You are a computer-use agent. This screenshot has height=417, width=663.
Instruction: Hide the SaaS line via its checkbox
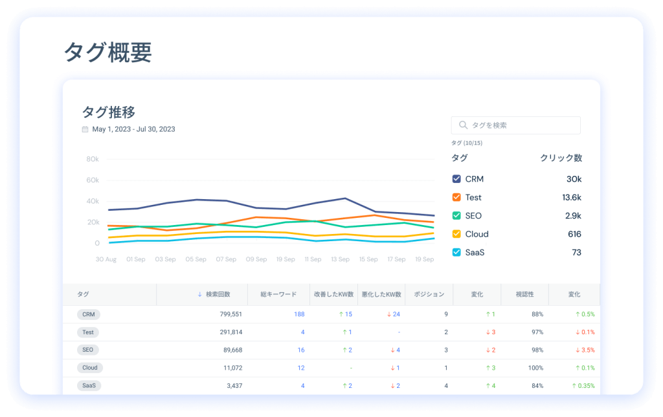456,252
